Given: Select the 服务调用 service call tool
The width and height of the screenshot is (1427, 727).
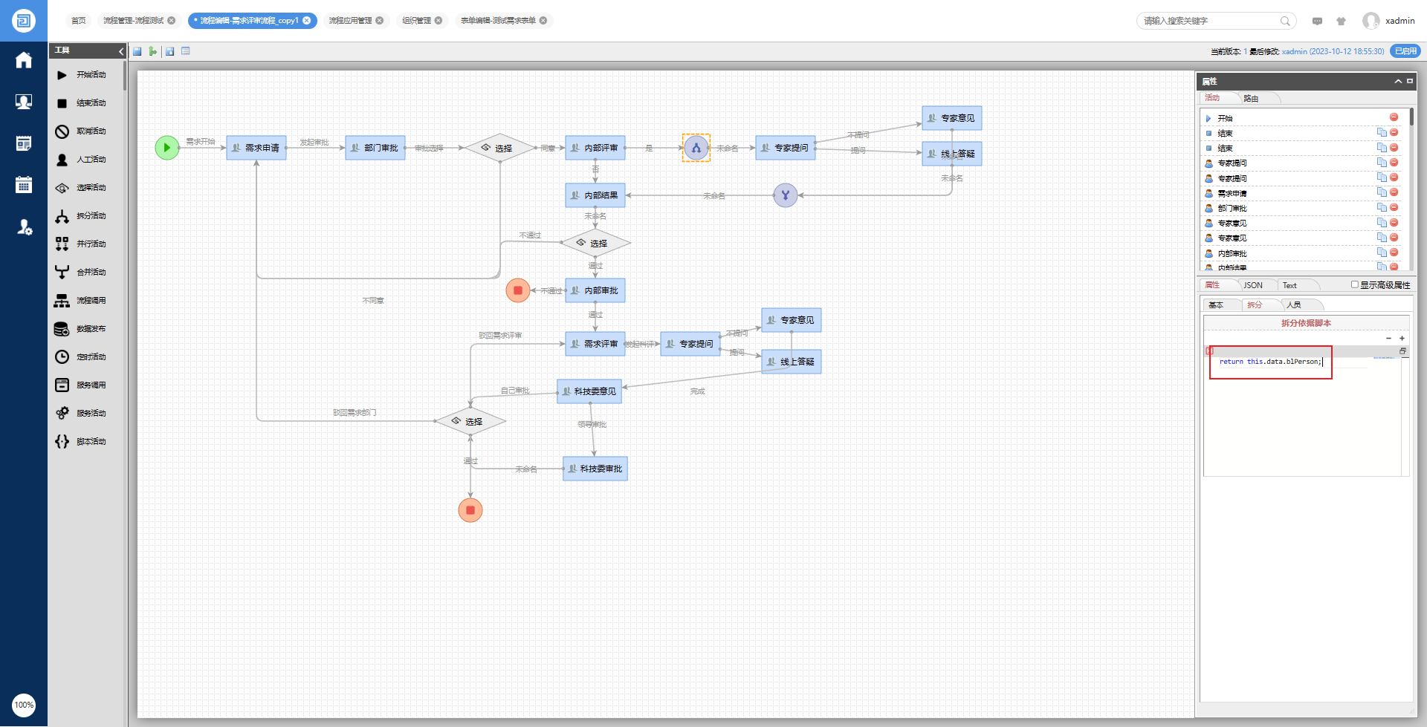Looking at the screenshot, I should (x=82, y=385).
